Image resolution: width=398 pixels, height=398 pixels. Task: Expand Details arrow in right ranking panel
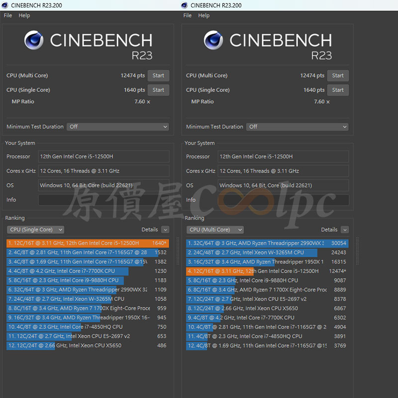click(x=345, y=230)
